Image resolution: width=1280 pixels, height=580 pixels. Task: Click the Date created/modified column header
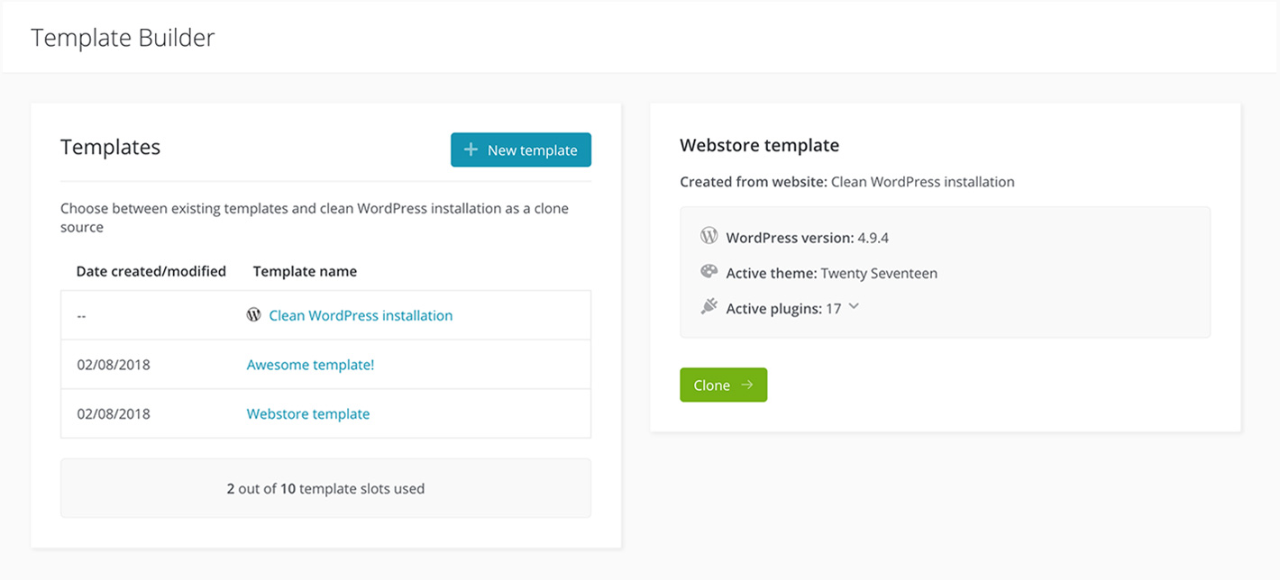click(151, 271)
